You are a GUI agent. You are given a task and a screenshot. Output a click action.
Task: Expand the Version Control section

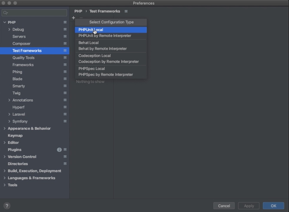point(5,156)
